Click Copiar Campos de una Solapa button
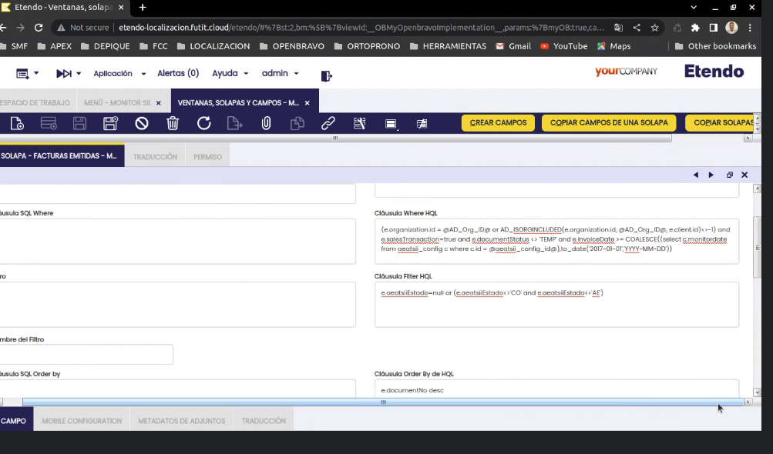The height and width of the screenshot is (454, 773). [609, 123]
